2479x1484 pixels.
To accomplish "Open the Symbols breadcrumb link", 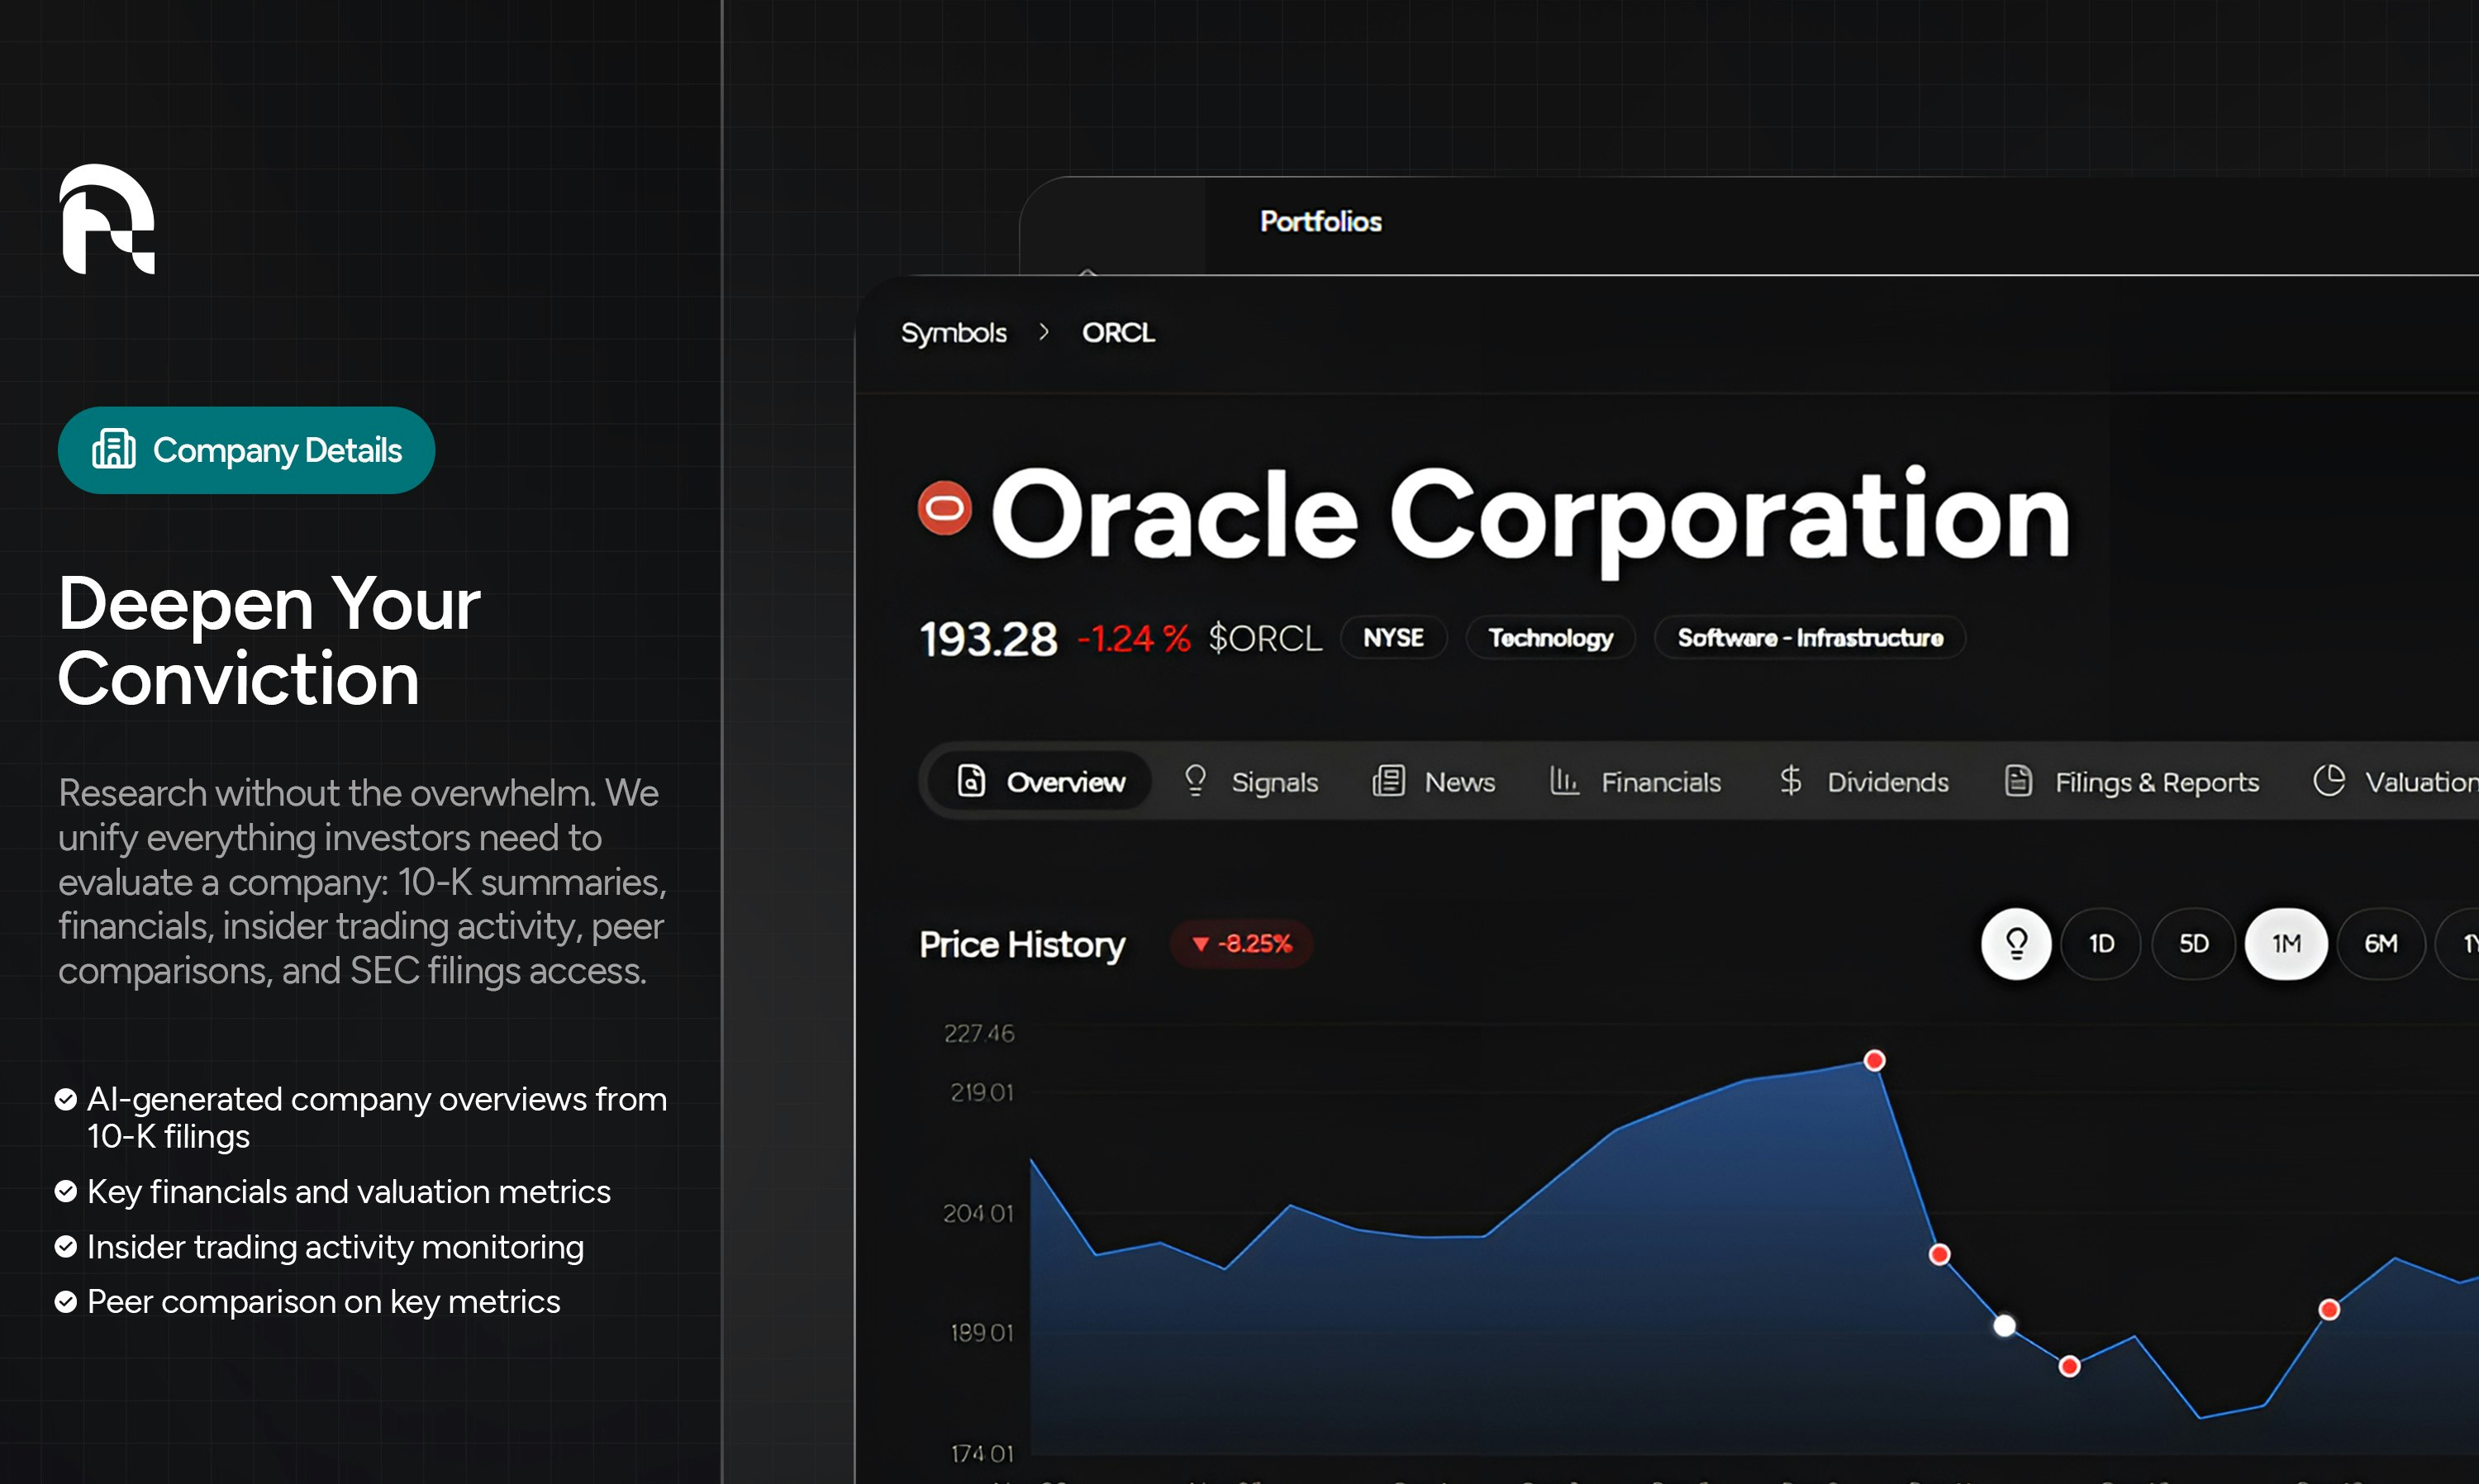I will (x=953, y=332).
